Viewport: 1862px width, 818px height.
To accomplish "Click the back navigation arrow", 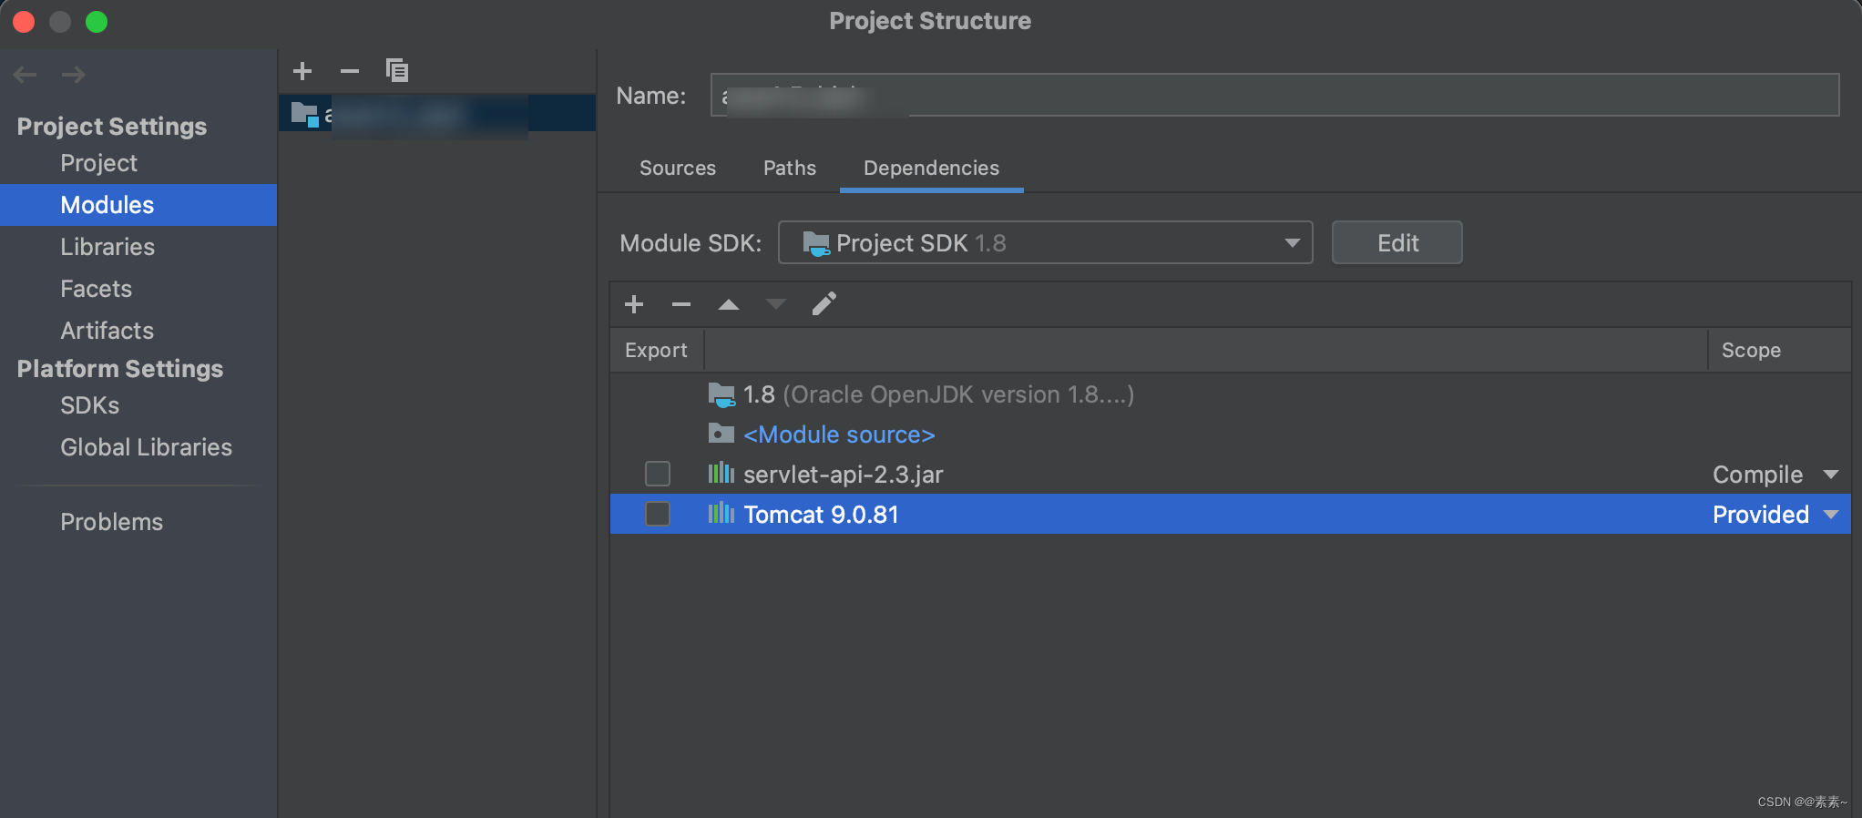I will coord(25,75).
